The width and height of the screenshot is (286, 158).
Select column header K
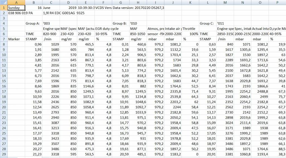point(190,2)
